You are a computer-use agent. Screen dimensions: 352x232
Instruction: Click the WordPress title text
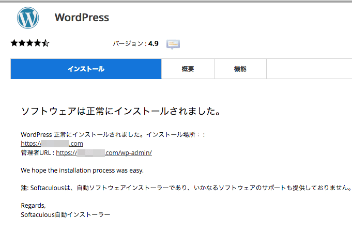point(82,18)
